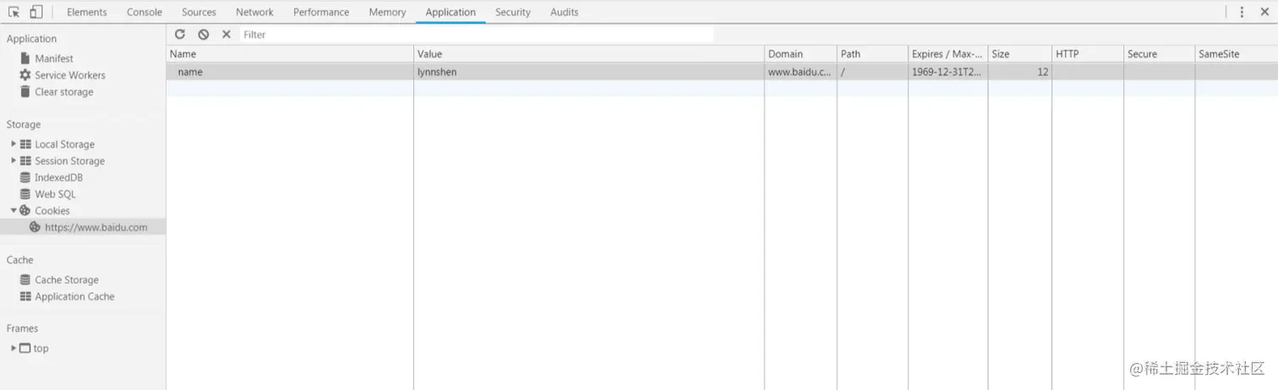The height and width of the screenshot is (390, 1278).
Task: Select the Application tab
Action: [x=451, y=12]
